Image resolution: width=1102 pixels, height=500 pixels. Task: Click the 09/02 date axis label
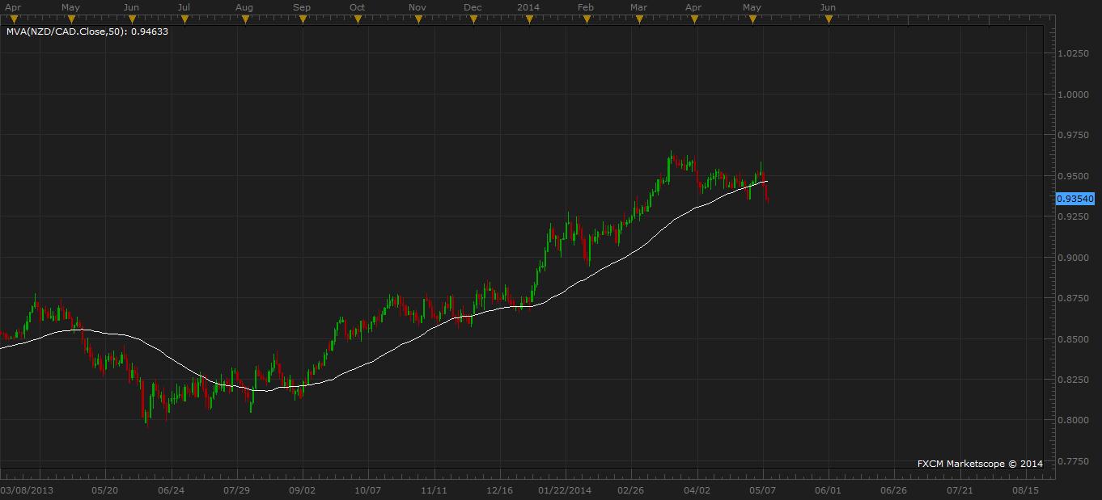pyautogui.click(x=303, y=489)
